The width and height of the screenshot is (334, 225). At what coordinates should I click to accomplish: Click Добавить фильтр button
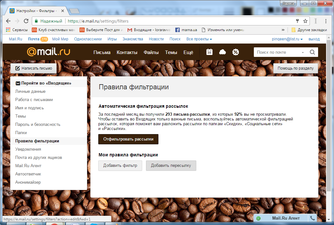[x=120, y=166]
